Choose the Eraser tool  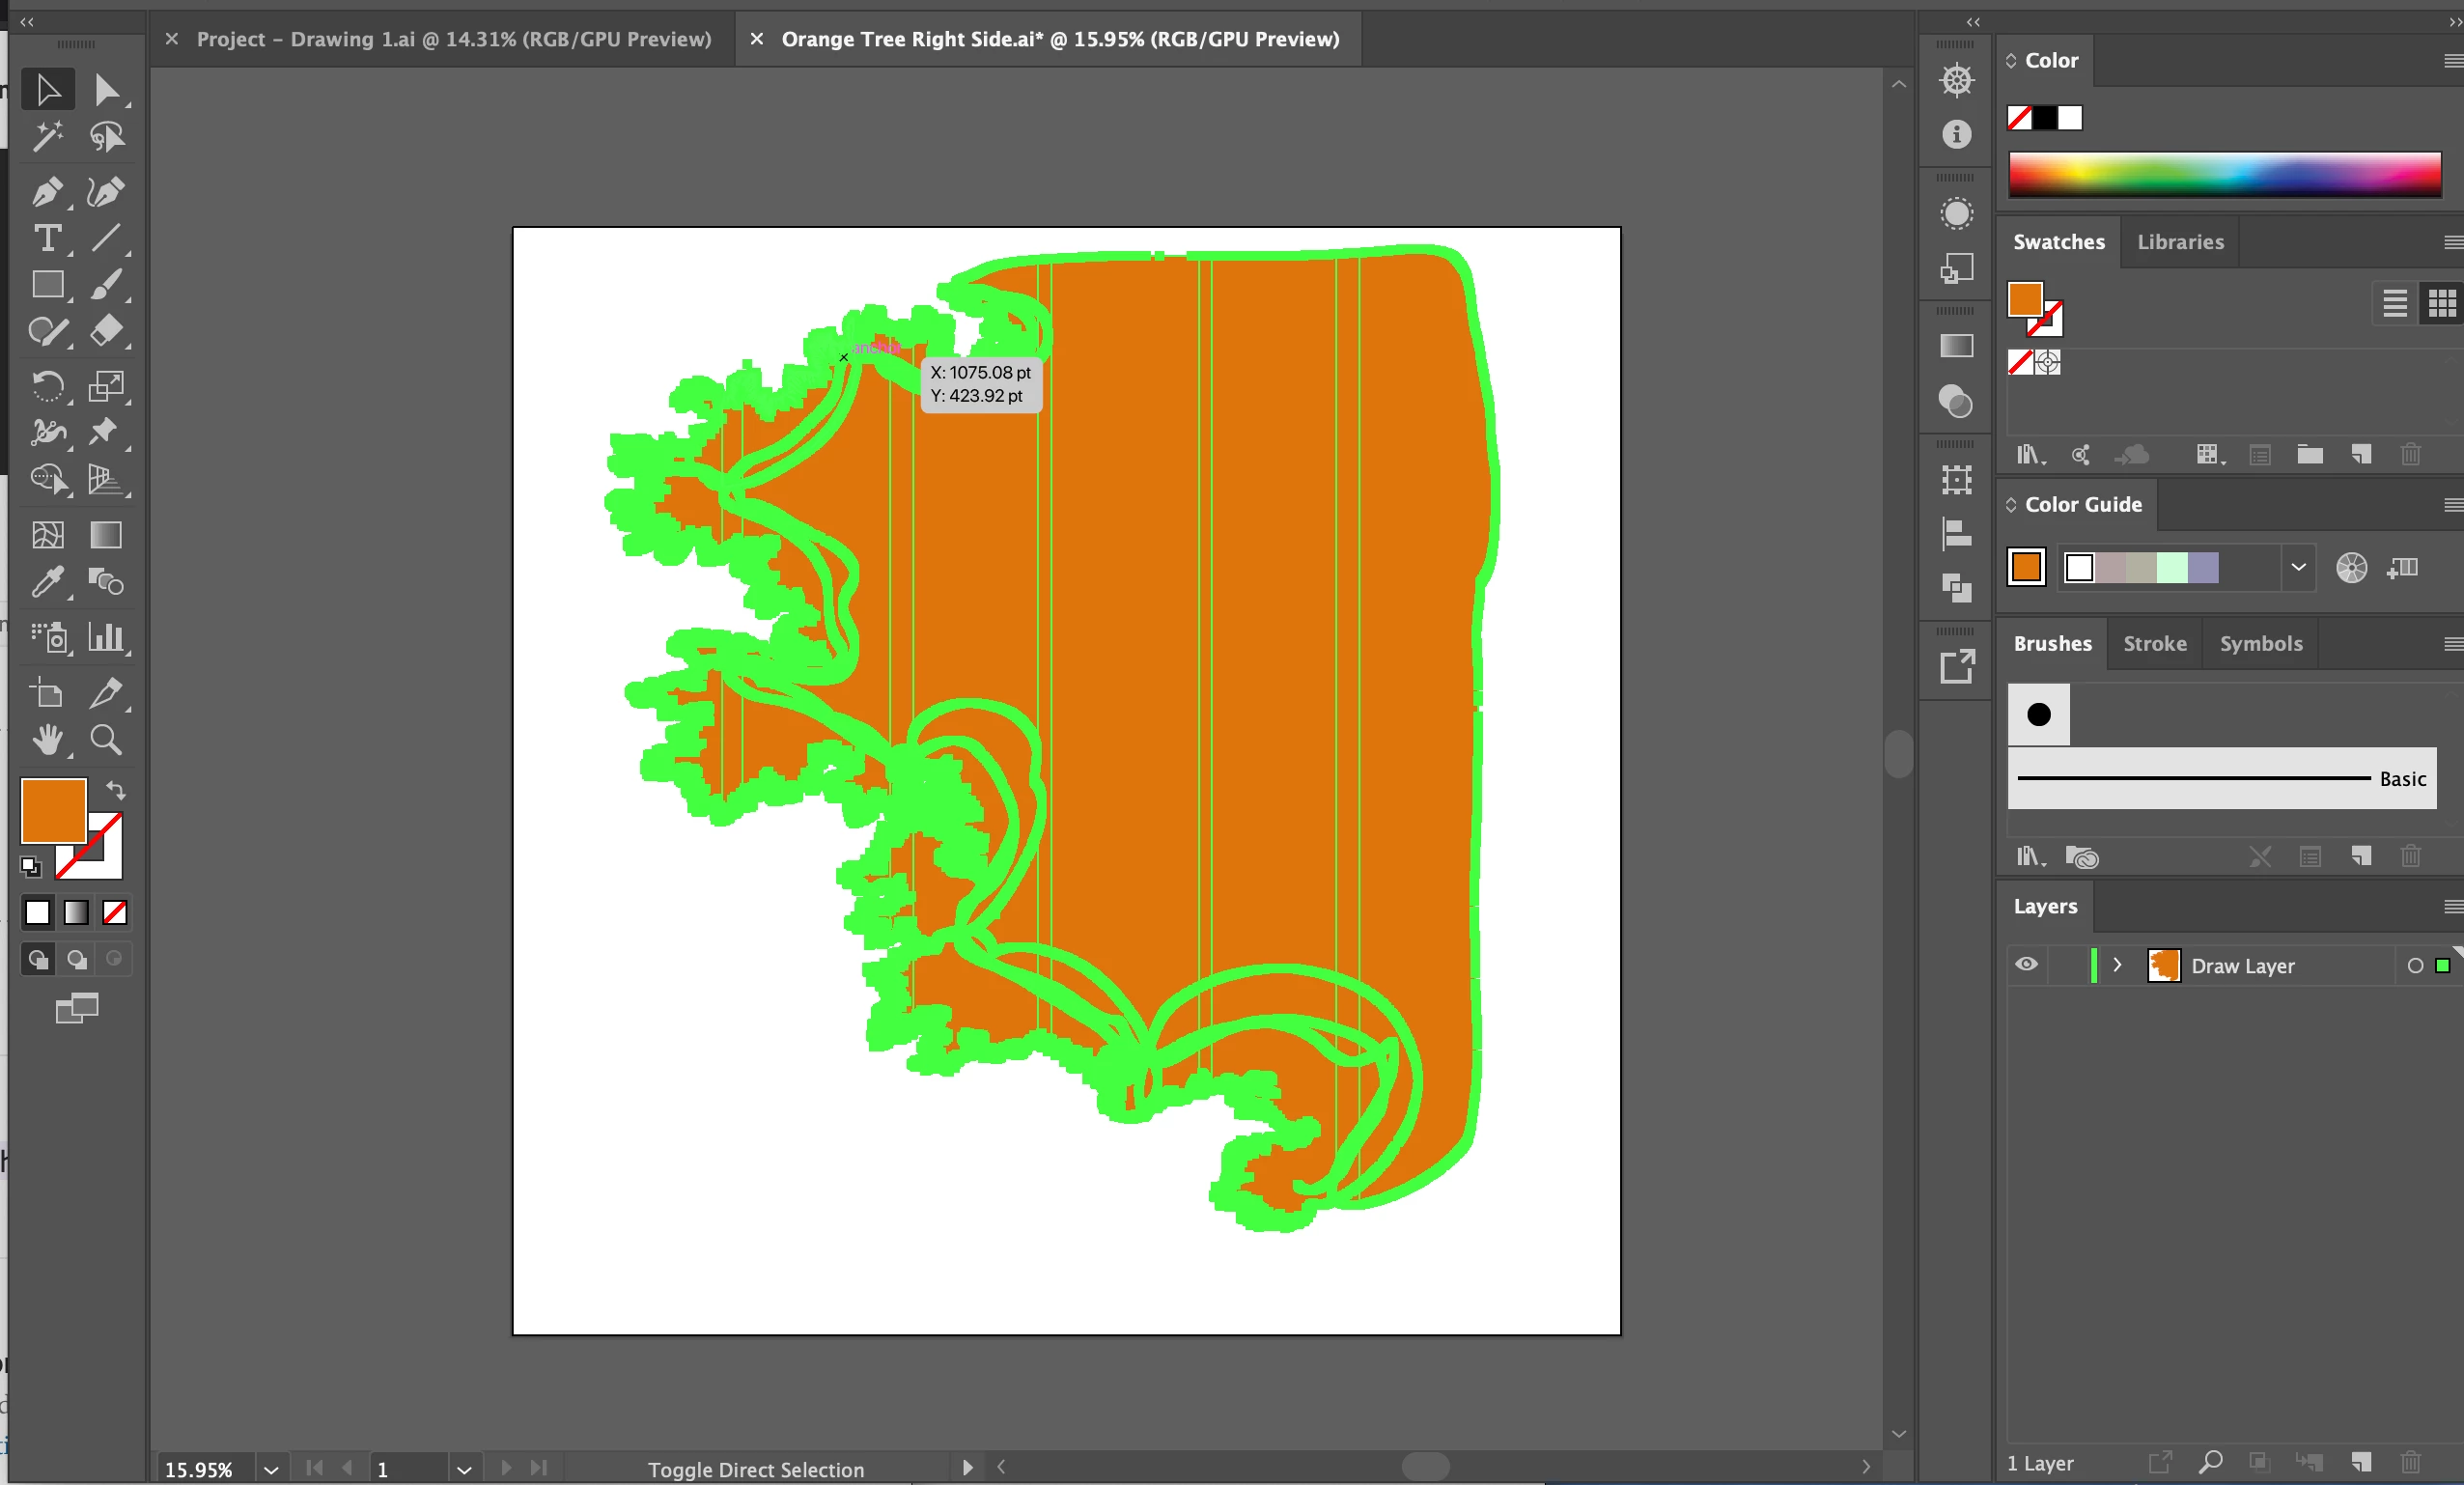[x=106, y=331]
